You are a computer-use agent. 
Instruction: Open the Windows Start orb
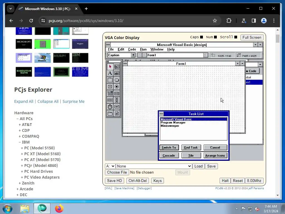pyautogui.click(x=8, y=208)
